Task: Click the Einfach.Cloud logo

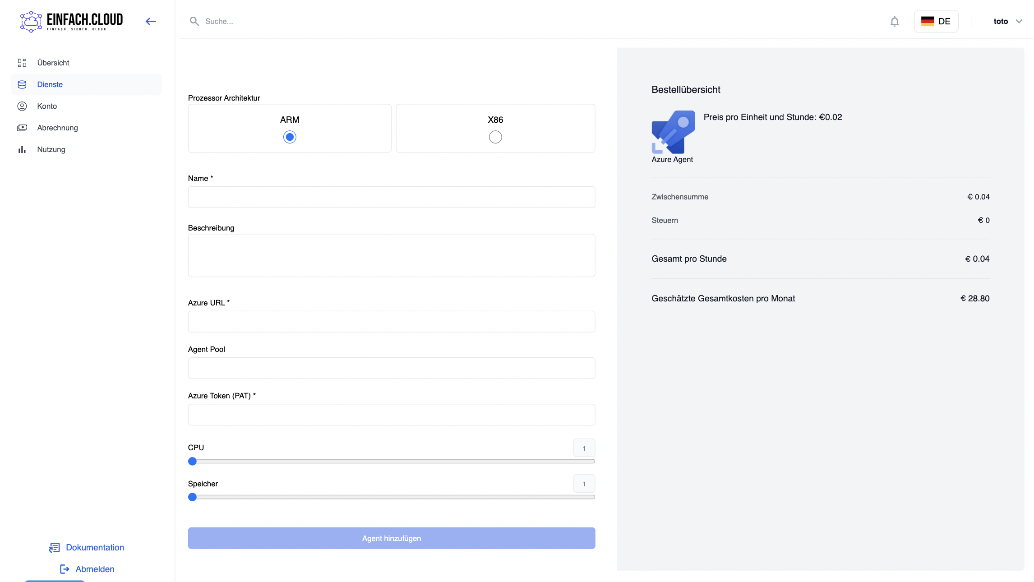Action: [x=72, y=21]
